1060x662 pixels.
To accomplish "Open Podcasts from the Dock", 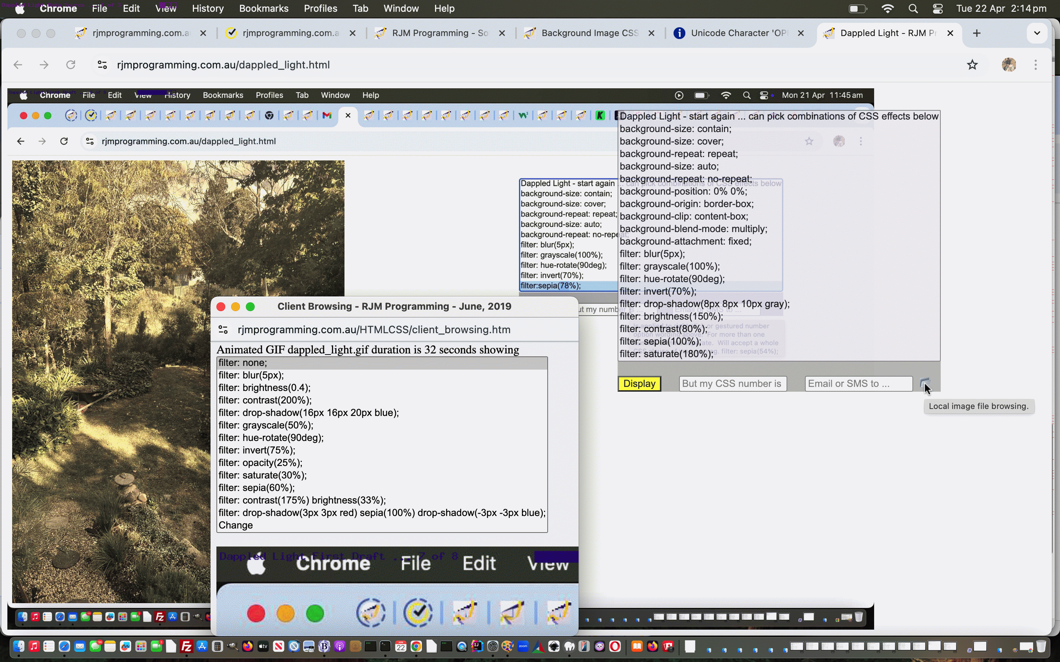I will click(x=340, y=646).
